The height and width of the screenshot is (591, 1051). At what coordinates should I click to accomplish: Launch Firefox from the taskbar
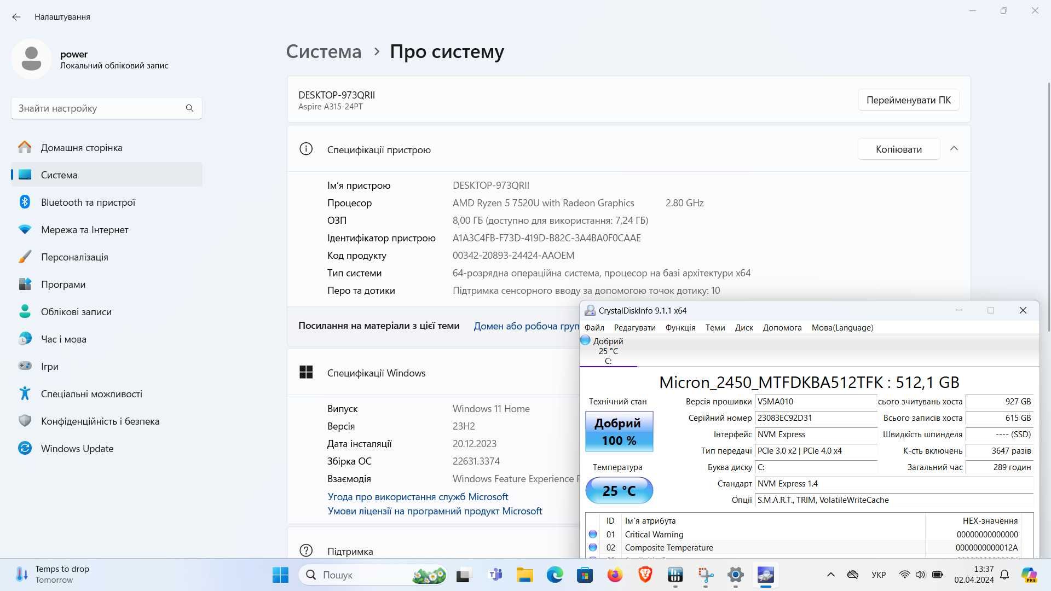615,575
